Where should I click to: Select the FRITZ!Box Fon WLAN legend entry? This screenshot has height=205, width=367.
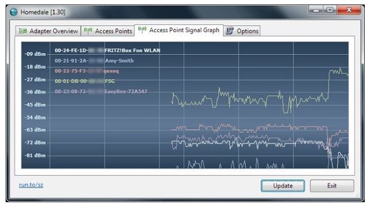(107, 50)
